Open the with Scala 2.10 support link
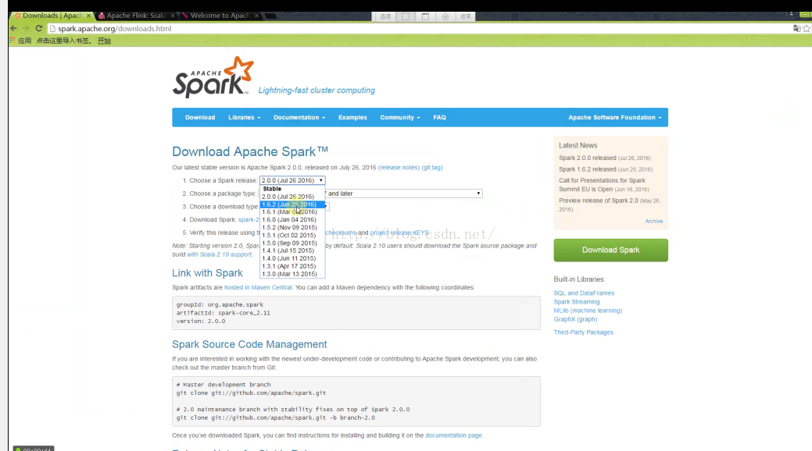This screenshot has width=812, height=451. point(220,254)
